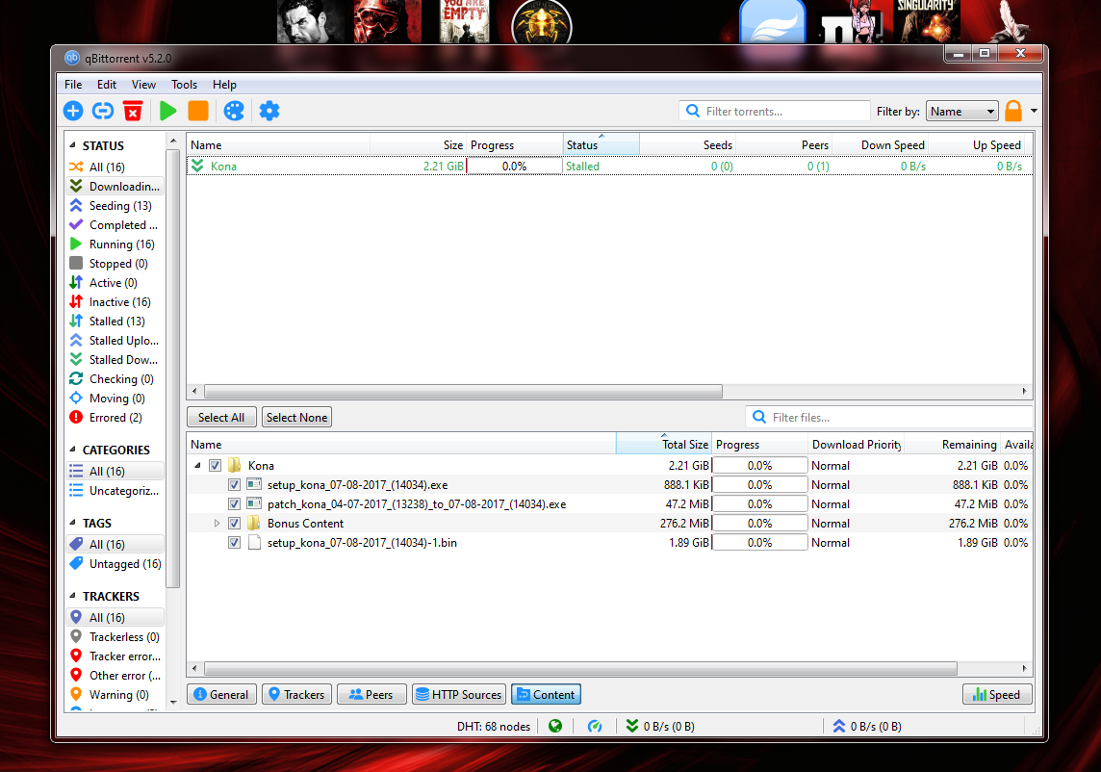Uncheck the Bonus Content folder checkbox
Viewport: 1101px width, 772px height.
pos(234,524)
